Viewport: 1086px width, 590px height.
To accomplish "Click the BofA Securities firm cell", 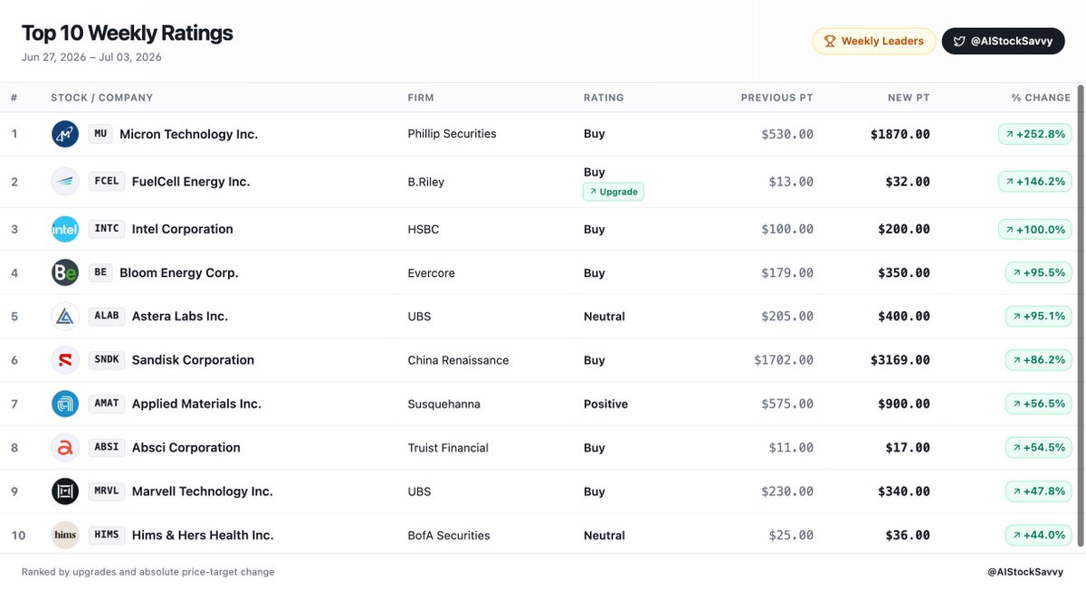I will [449, 536].
